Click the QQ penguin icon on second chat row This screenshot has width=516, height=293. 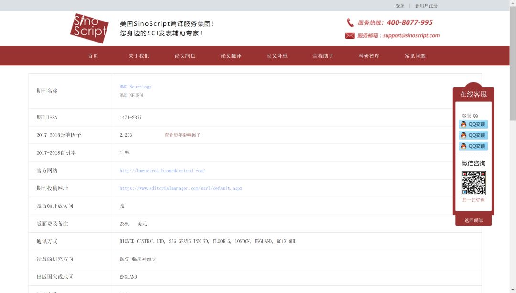462,135
